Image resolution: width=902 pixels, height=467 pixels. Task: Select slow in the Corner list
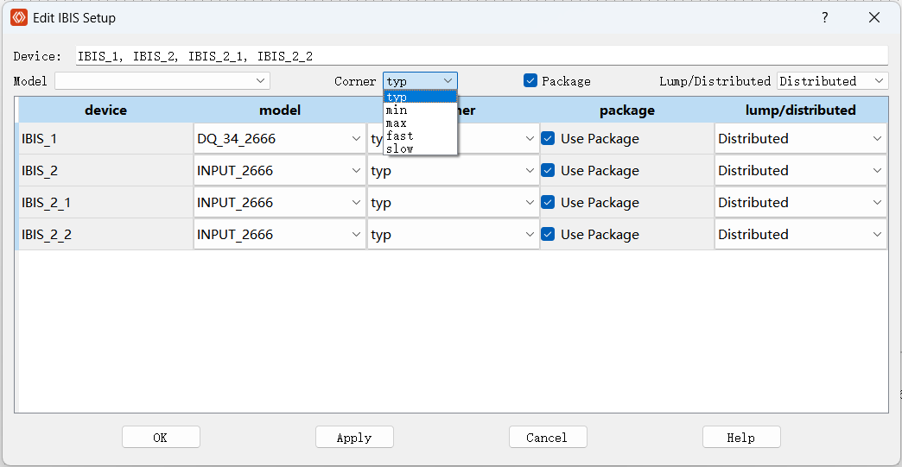coord(421,148)
